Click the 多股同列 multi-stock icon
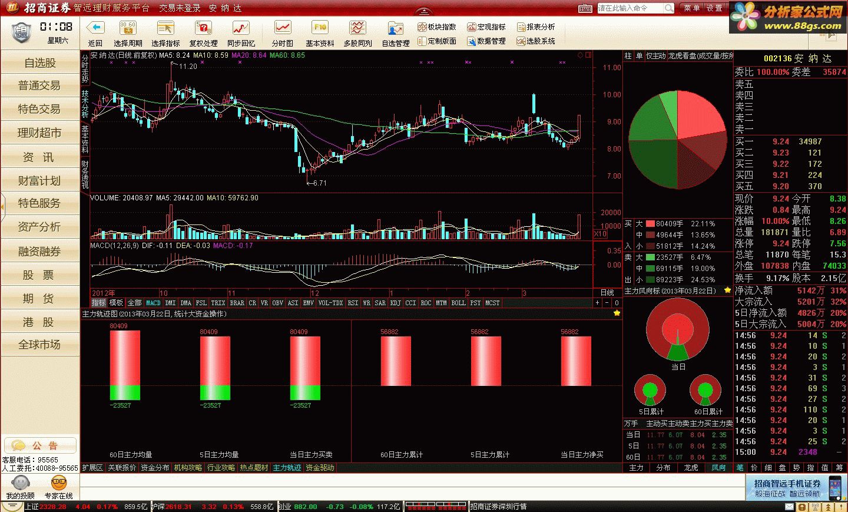848x512 pixels. (357, 28)
